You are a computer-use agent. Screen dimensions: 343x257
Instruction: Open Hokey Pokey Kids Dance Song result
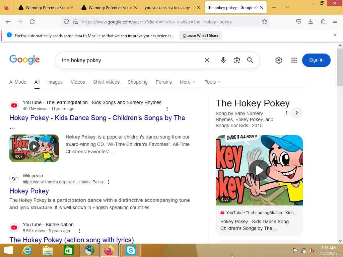(x=97, y=118)
